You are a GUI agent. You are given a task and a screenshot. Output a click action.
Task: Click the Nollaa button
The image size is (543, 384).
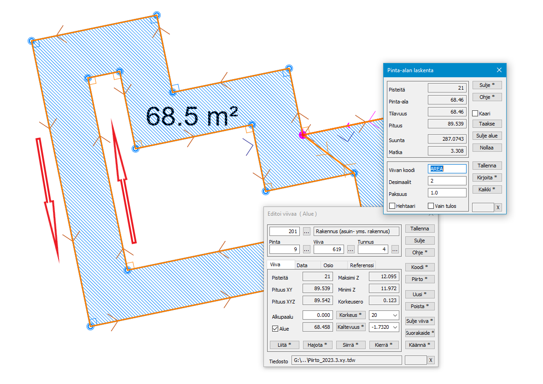point(487,148)
